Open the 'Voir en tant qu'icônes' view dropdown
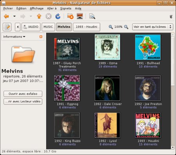176x155 pixels. [x=153, y=27]
